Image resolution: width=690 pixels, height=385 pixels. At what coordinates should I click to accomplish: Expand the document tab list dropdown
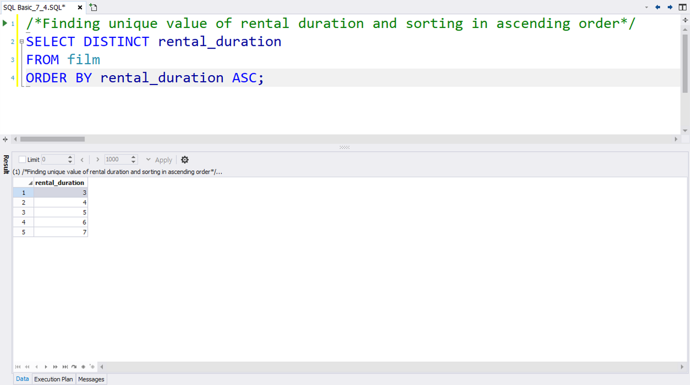[647, 7]
